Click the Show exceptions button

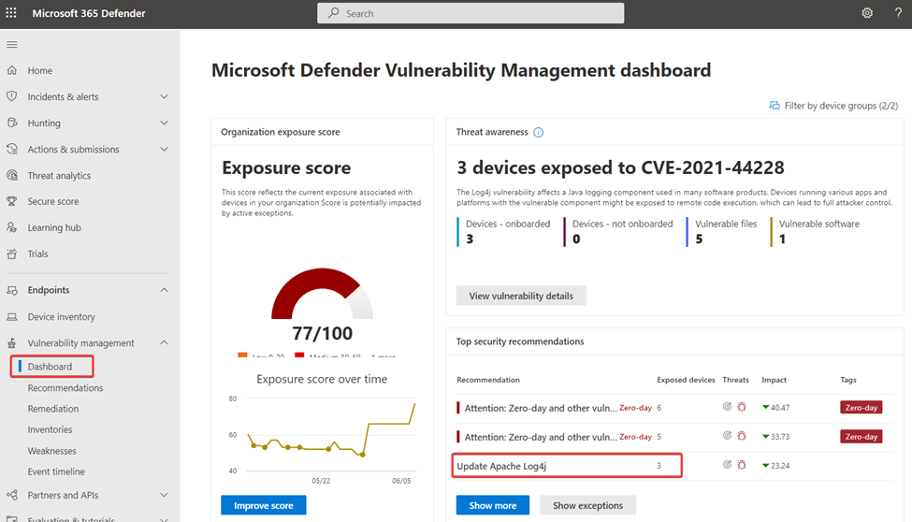click(587, 505)
